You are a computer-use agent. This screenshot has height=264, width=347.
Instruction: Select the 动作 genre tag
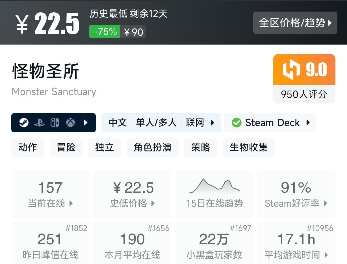28,147
